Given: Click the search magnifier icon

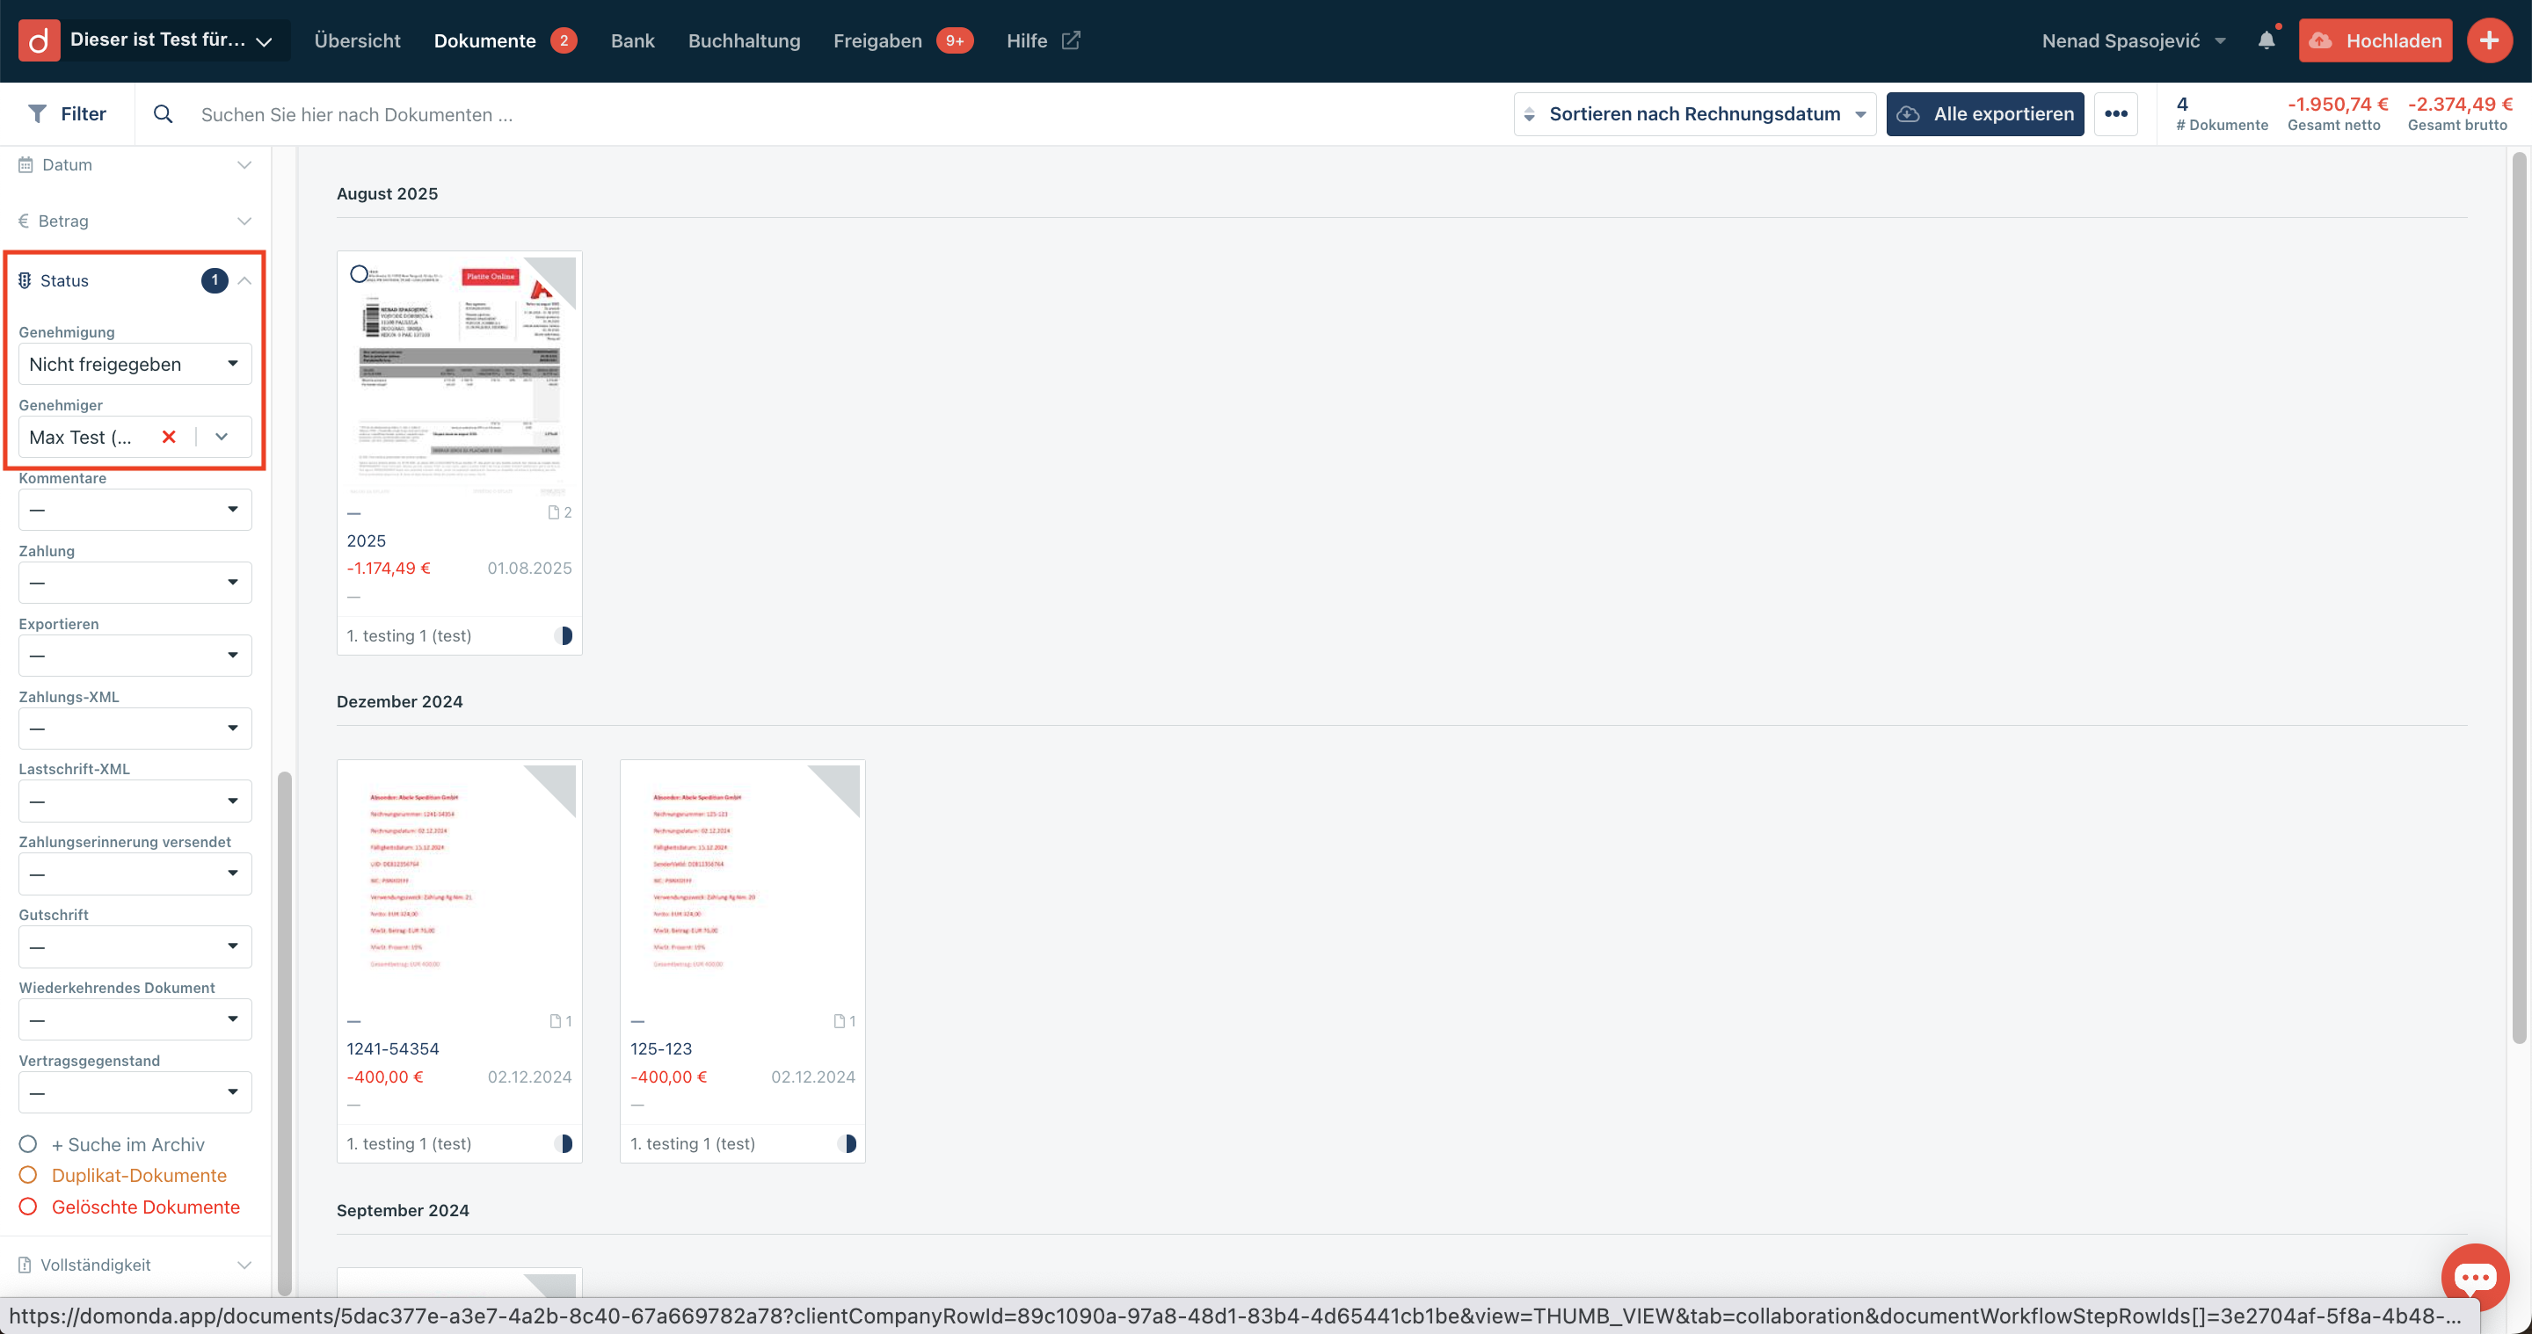Looking at the screenshot, I should coord(164,114).
